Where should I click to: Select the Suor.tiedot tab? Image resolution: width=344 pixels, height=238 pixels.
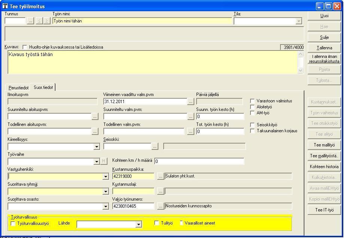coord(43,87)
